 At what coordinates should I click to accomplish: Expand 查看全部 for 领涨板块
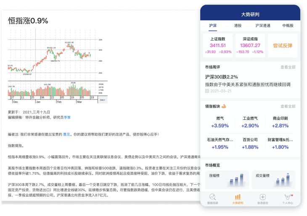pos(288,106)
